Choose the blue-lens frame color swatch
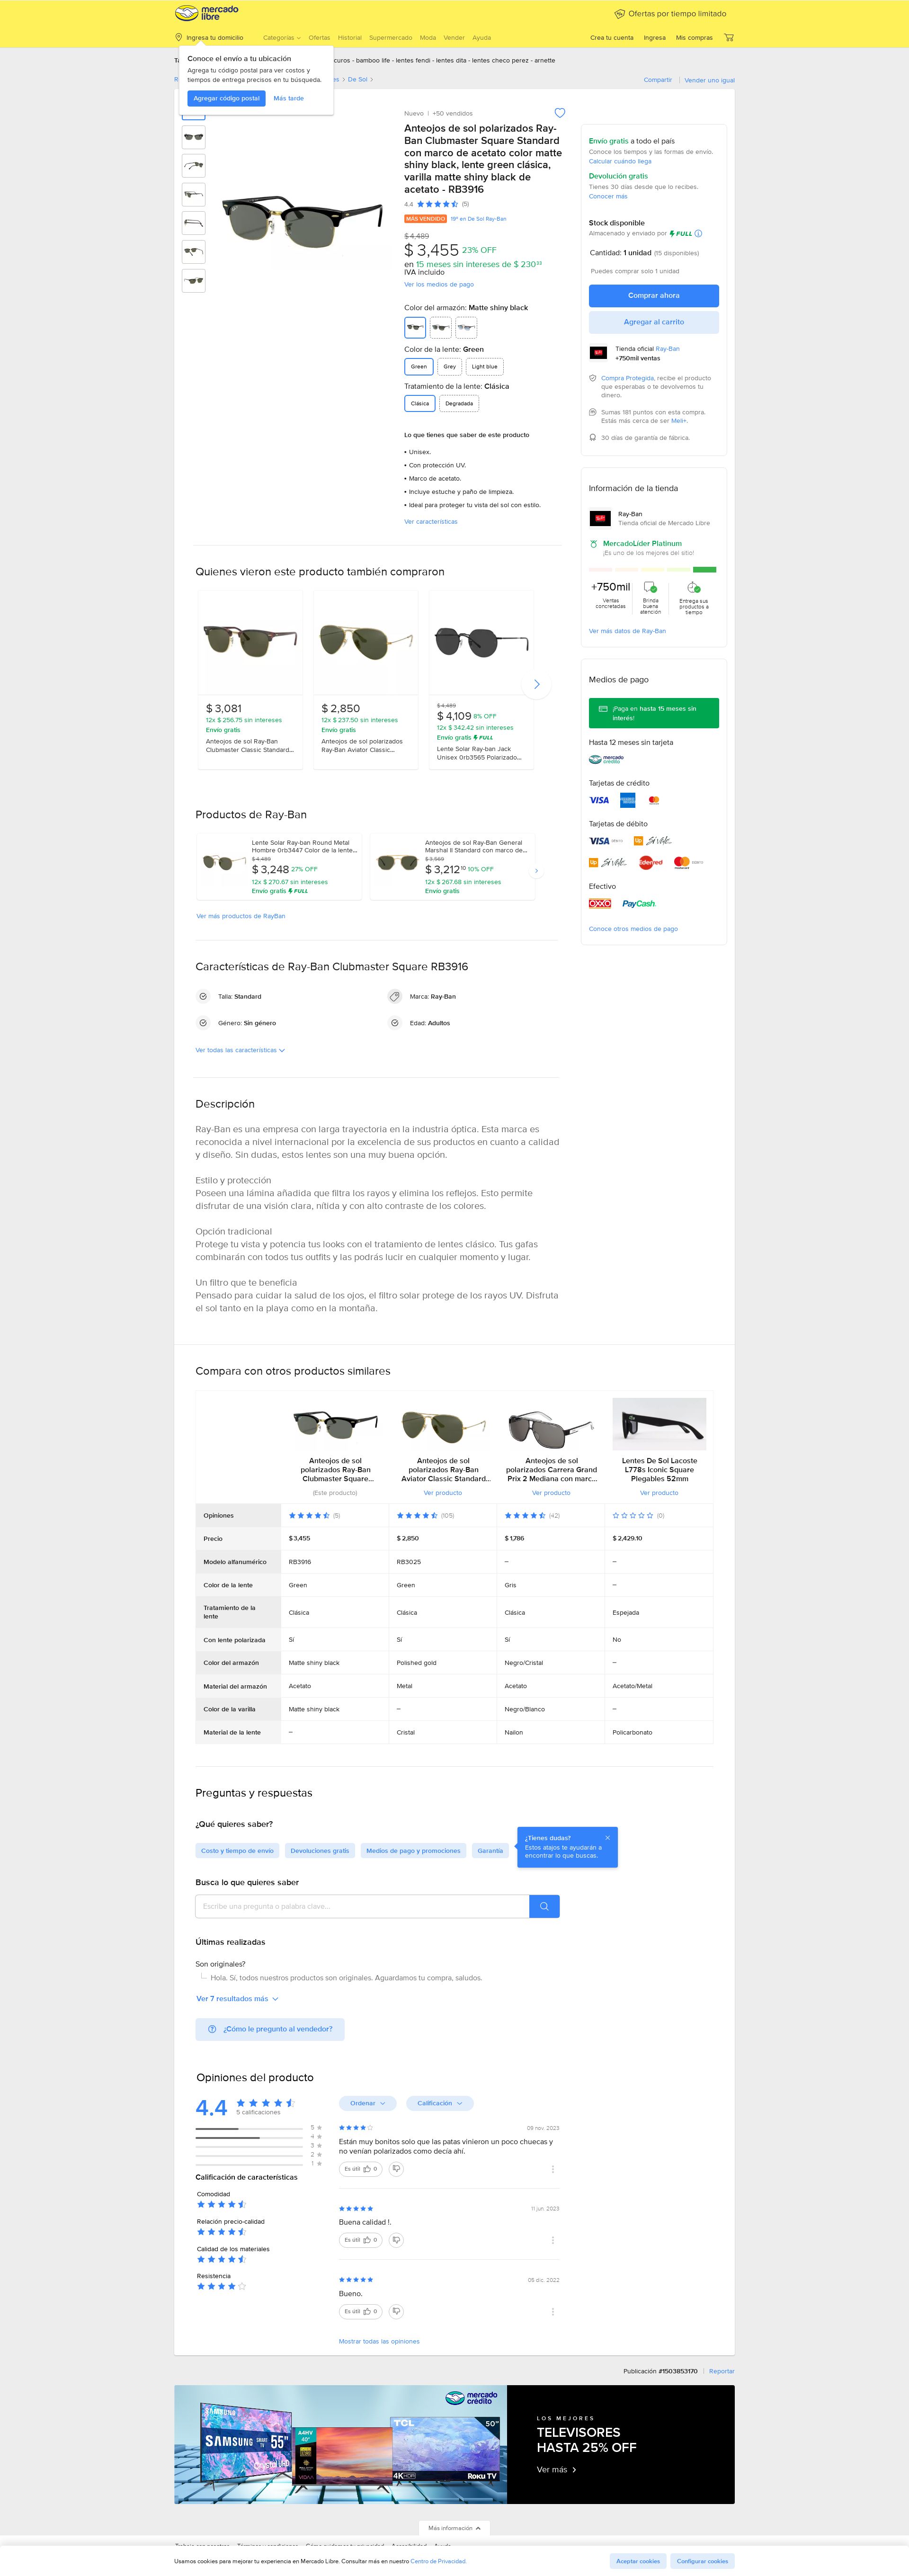909x2576 pixels. [x=465, y=327]
